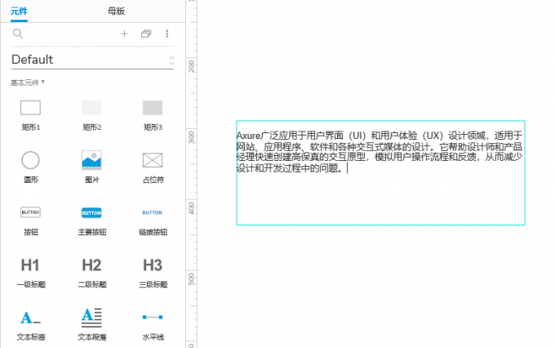Switch to the 元件 tab

tap(19, 11)
